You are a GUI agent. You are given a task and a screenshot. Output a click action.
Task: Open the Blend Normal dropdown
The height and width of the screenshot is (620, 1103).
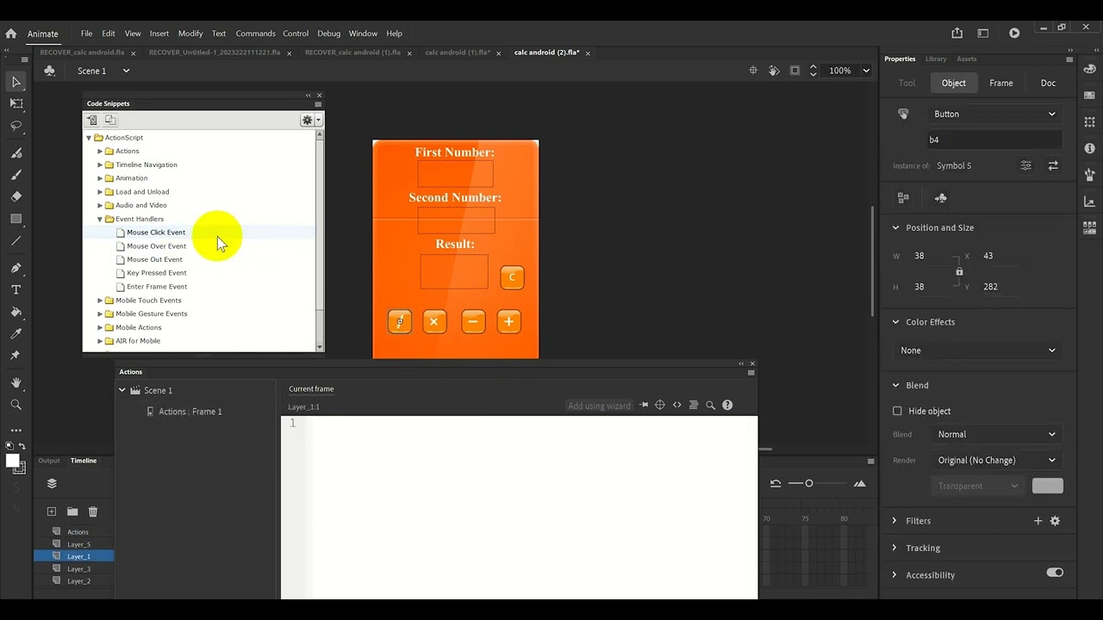coord(997,434)
